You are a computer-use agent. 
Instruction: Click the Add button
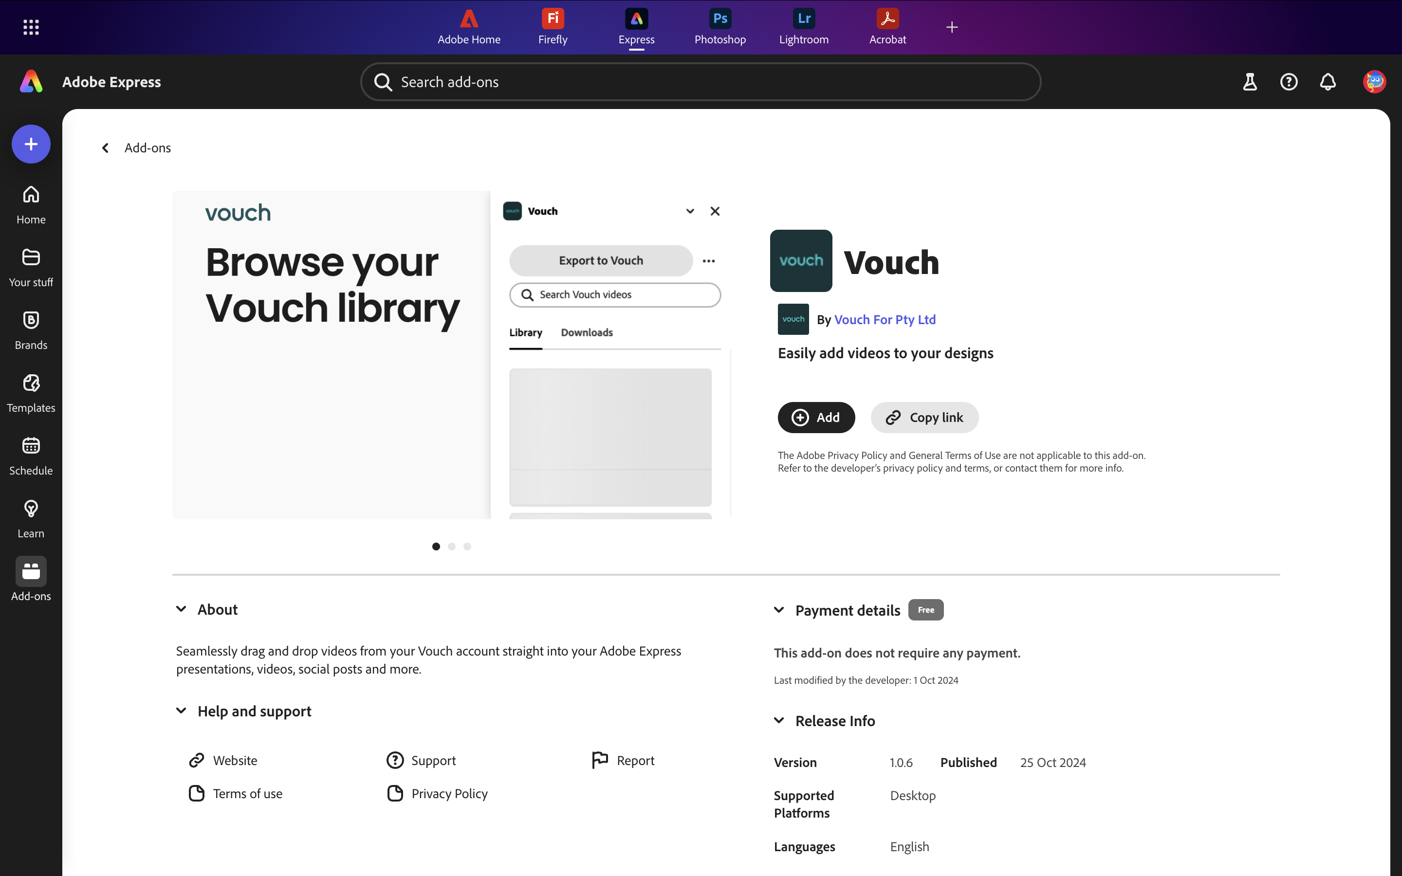816,417
